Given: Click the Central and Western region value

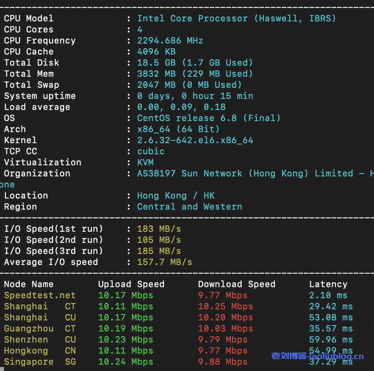Looking at the screenshot, I should tap(189, 207).
